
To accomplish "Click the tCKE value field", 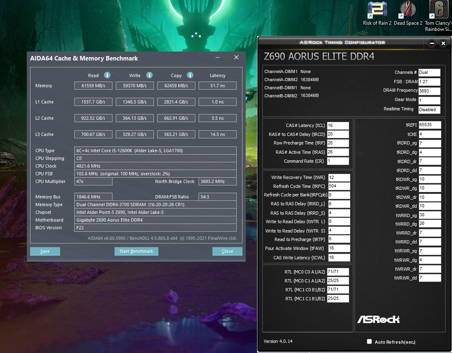I will point(430,134).
